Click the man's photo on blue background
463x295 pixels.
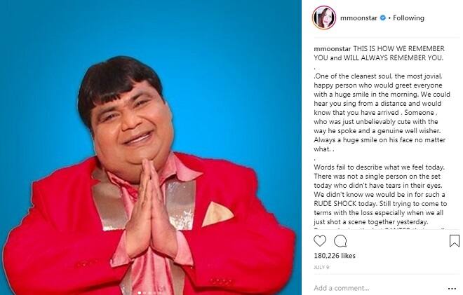coord(151,147)
